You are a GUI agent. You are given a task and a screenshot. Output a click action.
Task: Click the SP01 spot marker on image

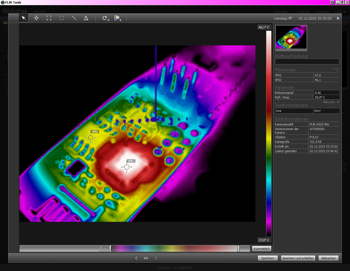click(127, 167)
